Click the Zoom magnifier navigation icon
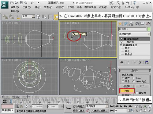The height and width of the screenshot is (114, 153). coord(136,106)
